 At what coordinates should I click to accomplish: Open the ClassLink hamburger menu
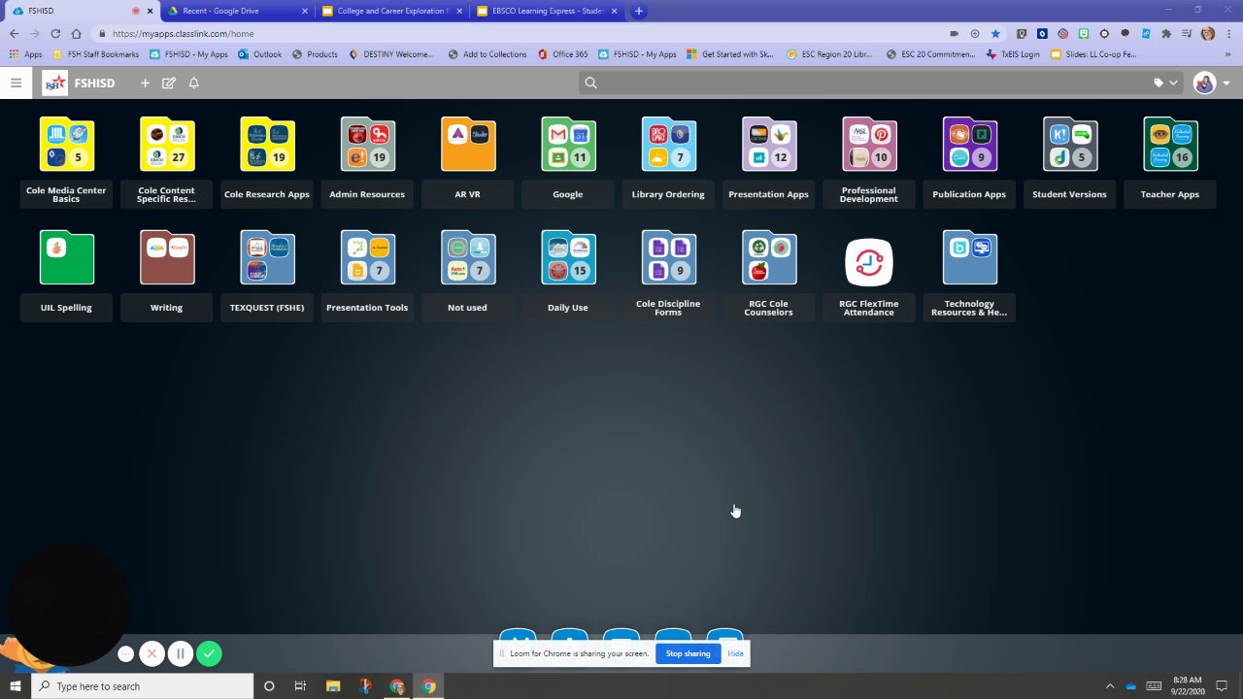16,83
